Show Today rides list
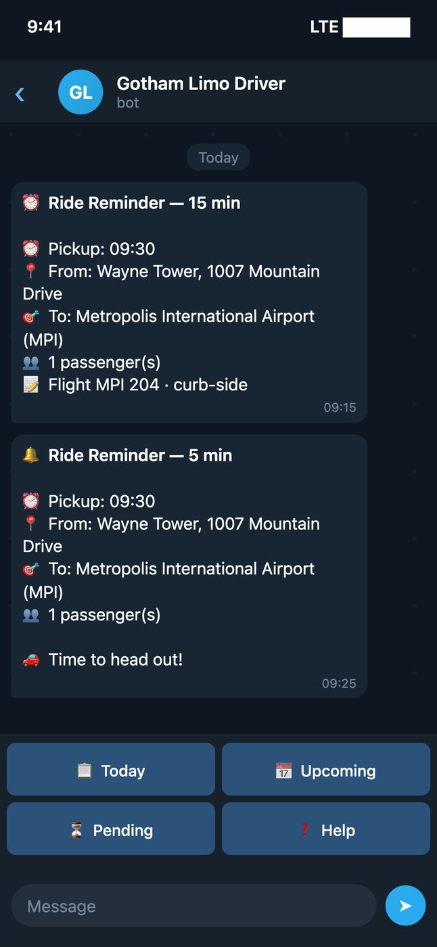The width and height of the screenshot is (437, 947). tap(111, 770)
